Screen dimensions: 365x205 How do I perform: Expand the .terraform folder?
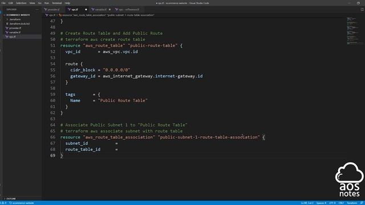(x=15, y=19)
